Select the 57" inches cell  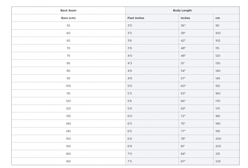pos(196,78)
